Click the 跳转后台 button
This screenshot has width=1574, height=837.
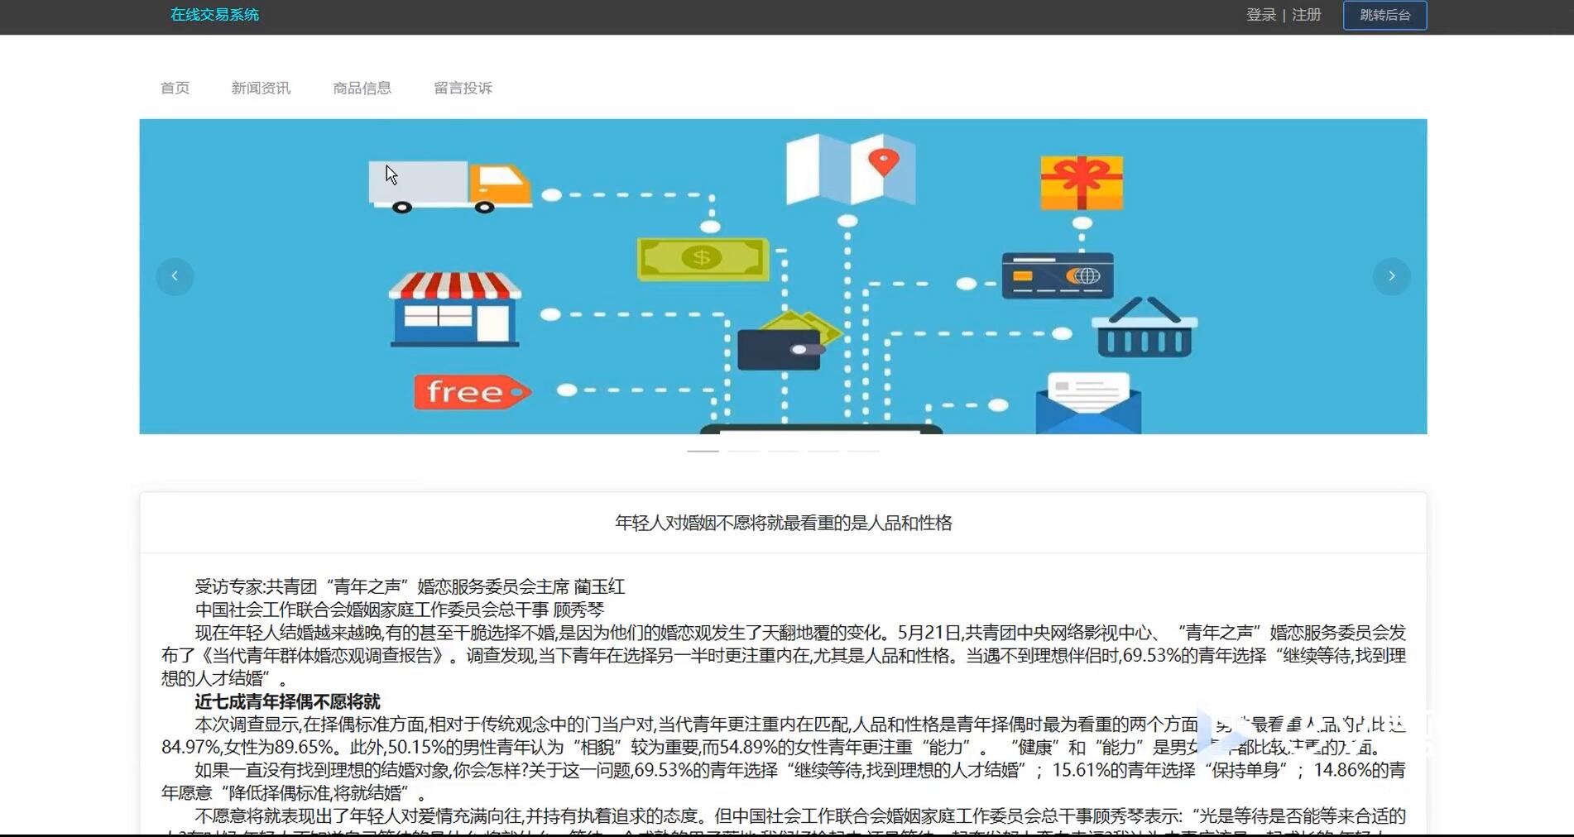[1384, 15]
